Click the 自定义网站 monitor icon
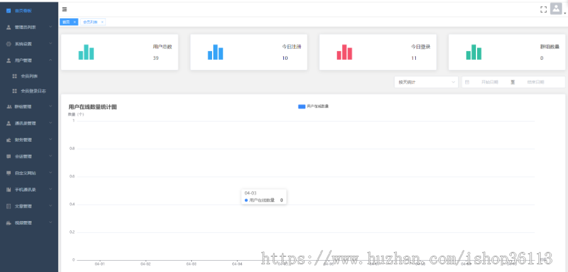The width and height of the screenshot is (568, 272). point(9,173)
